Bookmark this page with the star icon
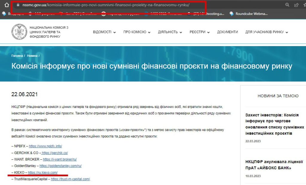This screenshot has width=306, height=185. [304, 5]
